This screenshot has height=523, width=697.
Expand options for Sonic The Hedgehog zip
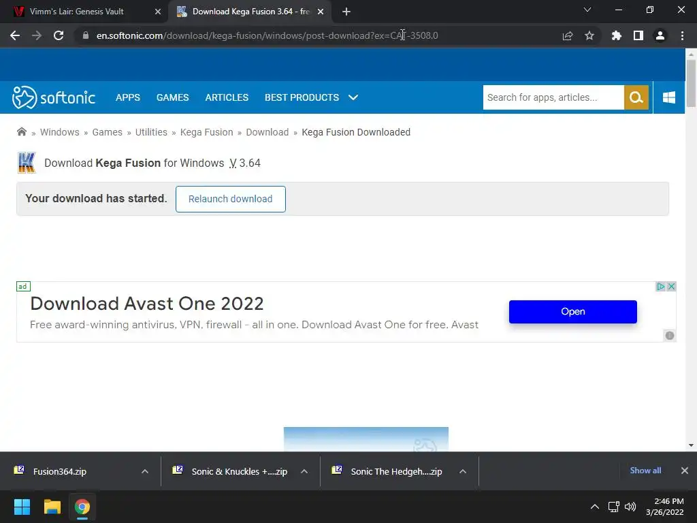click(463, 471)
